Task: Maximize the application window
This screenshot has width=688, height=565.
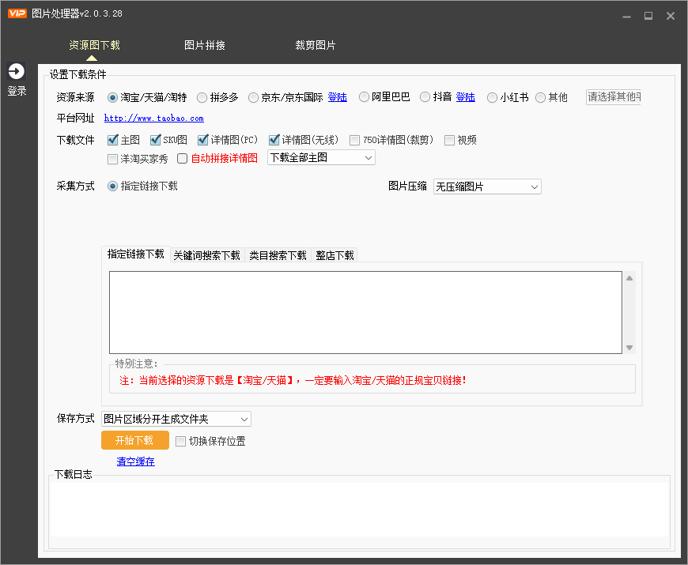Action: pos(648,17)
